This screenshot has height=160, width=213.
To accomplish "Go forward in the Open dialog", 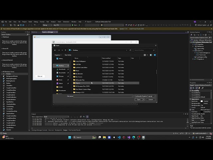I will [x=59, y=50].
